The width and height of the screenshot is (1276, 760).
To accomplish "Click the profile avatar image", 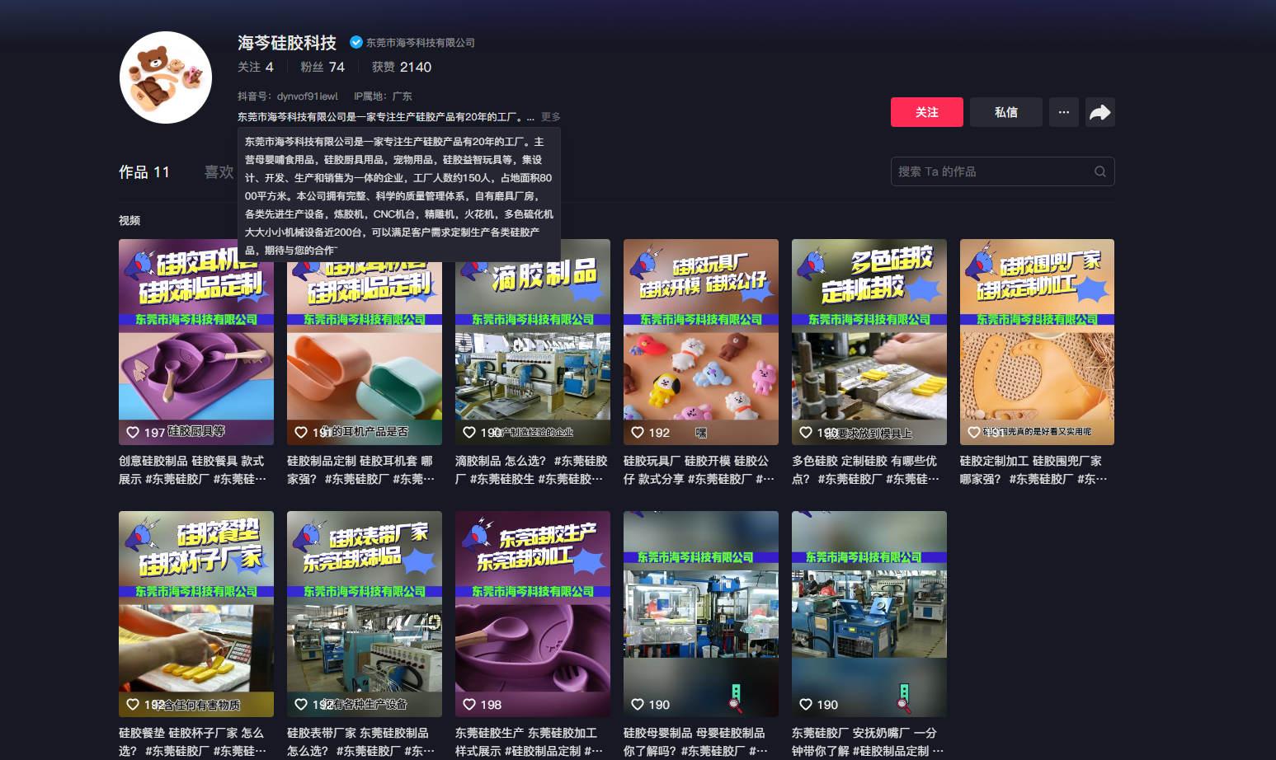I will (x=165, y=77).
